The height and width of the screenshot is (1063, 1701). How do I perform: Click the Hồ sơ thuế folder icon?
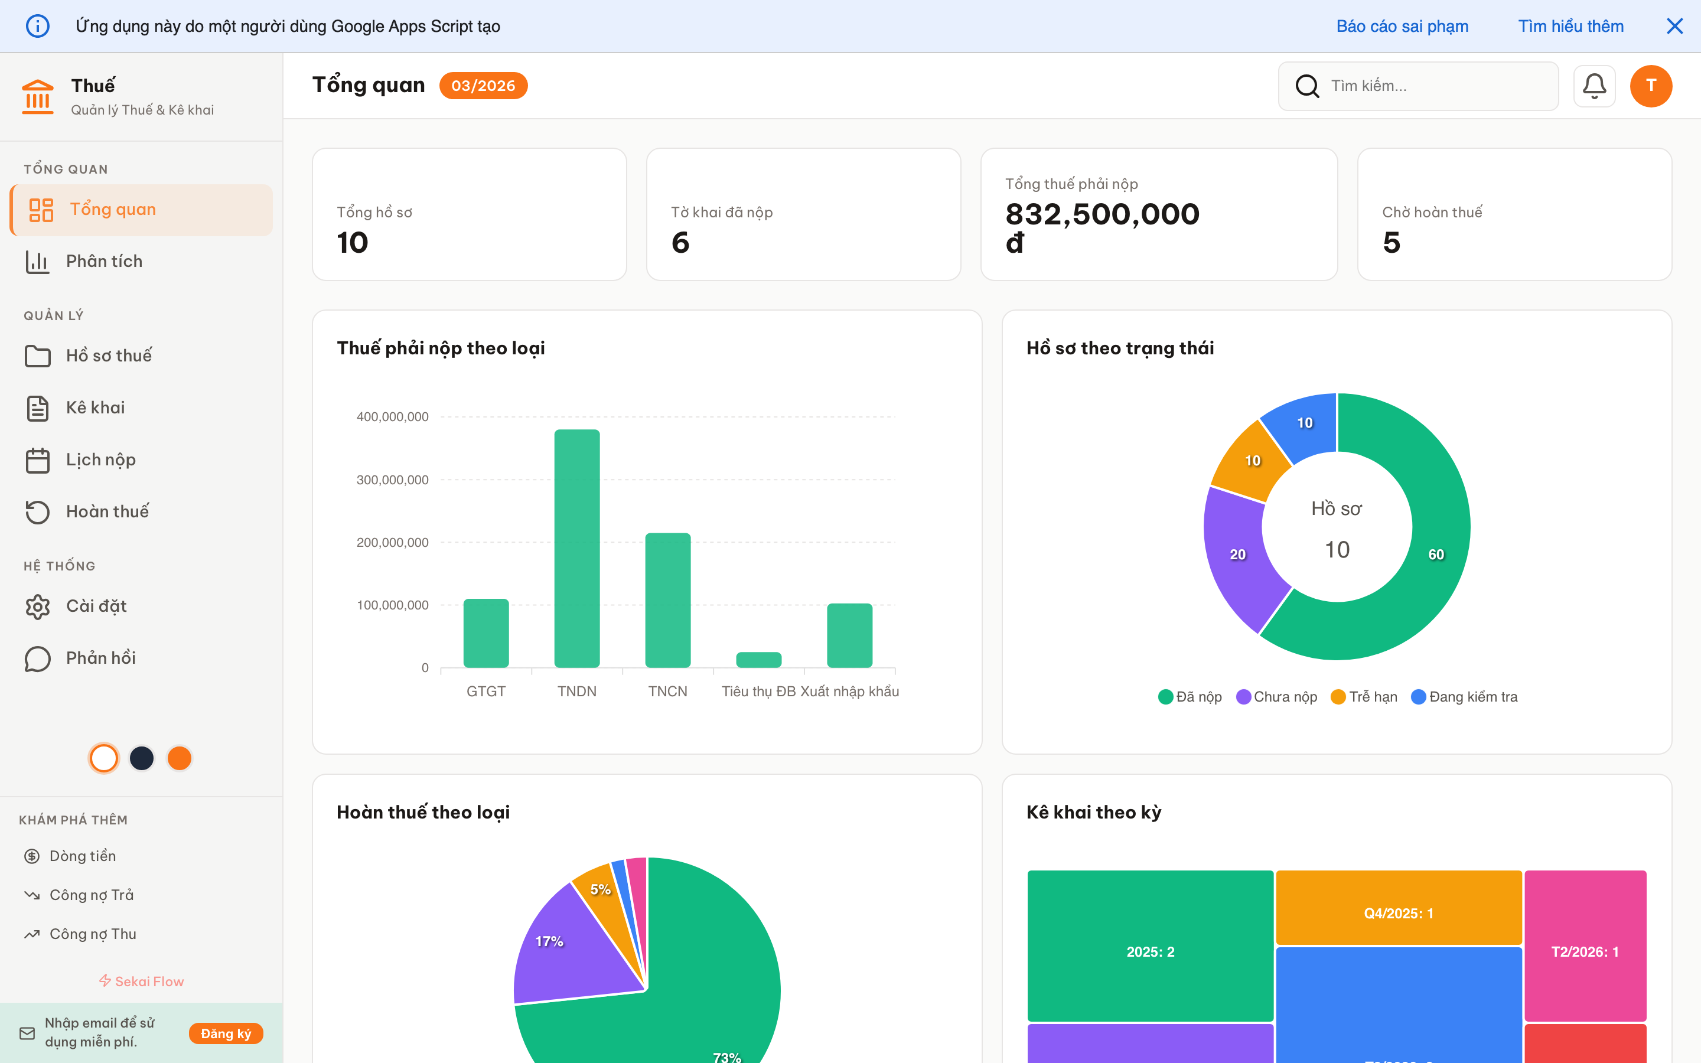pos(38,356)
